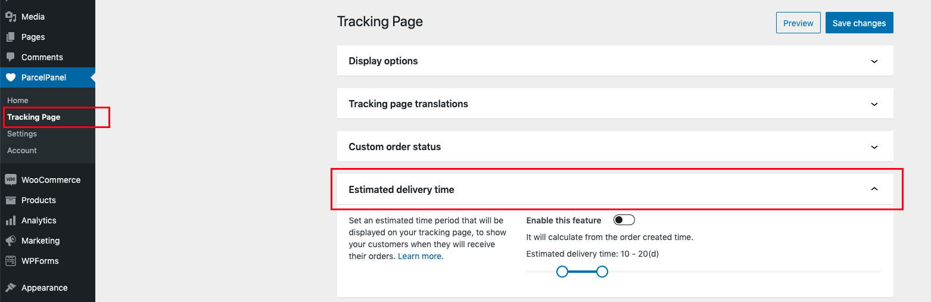931x302 pixels.
Task: Click the ParcelPanel heart icon
Action: click(10, 77)
